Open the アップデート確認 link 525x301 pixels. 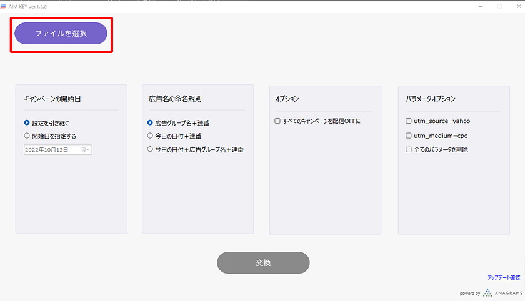click(503, 277)
